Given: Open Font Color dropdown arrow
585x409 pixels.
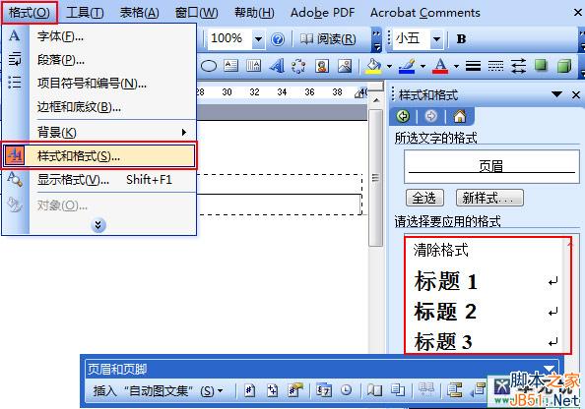Looking at the screenshot, I should click(456, 66).
